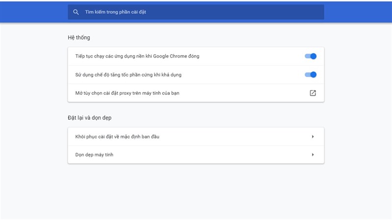Click the "Tìm kiếm trong phần cài đặt" search field
Screen dimensions: 392x220
pos(196,12)
